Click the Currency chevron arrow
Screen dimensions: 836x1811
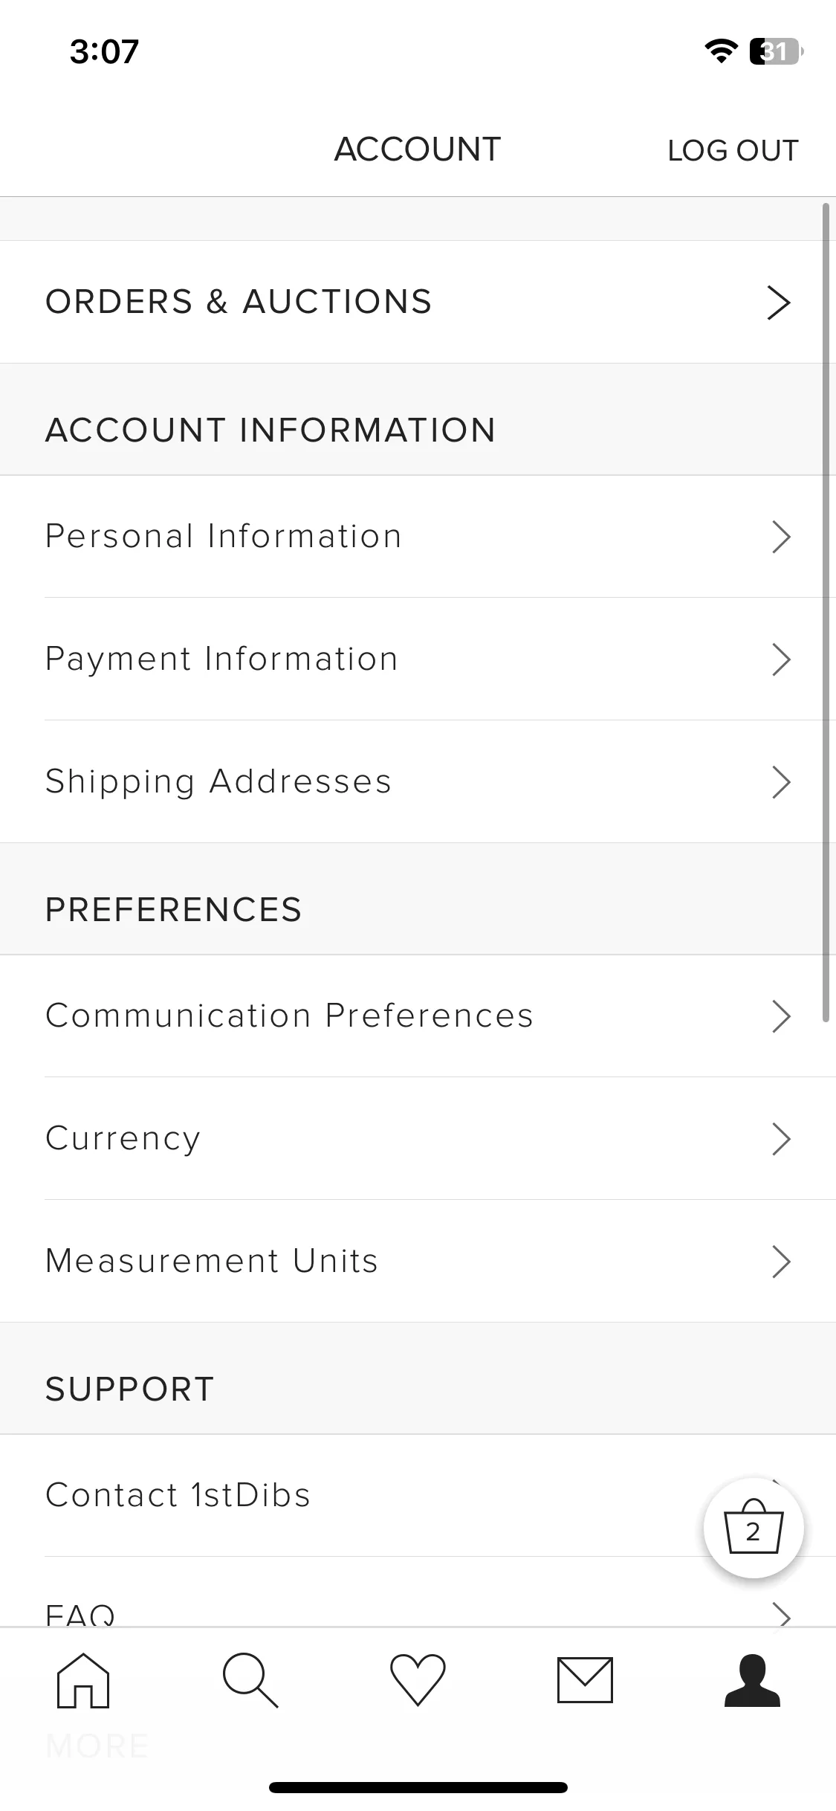click(781, 1138)
